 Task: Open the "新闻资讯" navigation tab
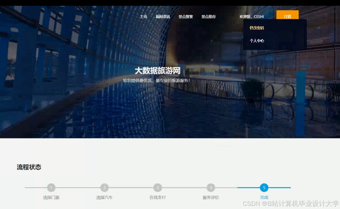click(163, 16)
